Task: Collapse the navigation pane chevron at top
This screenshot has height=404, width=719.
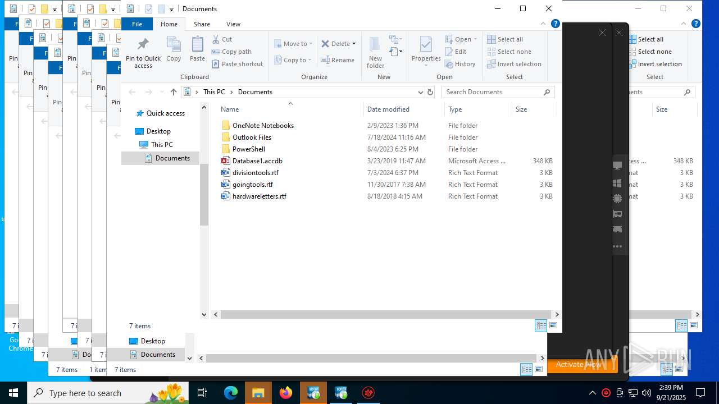Action: (204, 108)
